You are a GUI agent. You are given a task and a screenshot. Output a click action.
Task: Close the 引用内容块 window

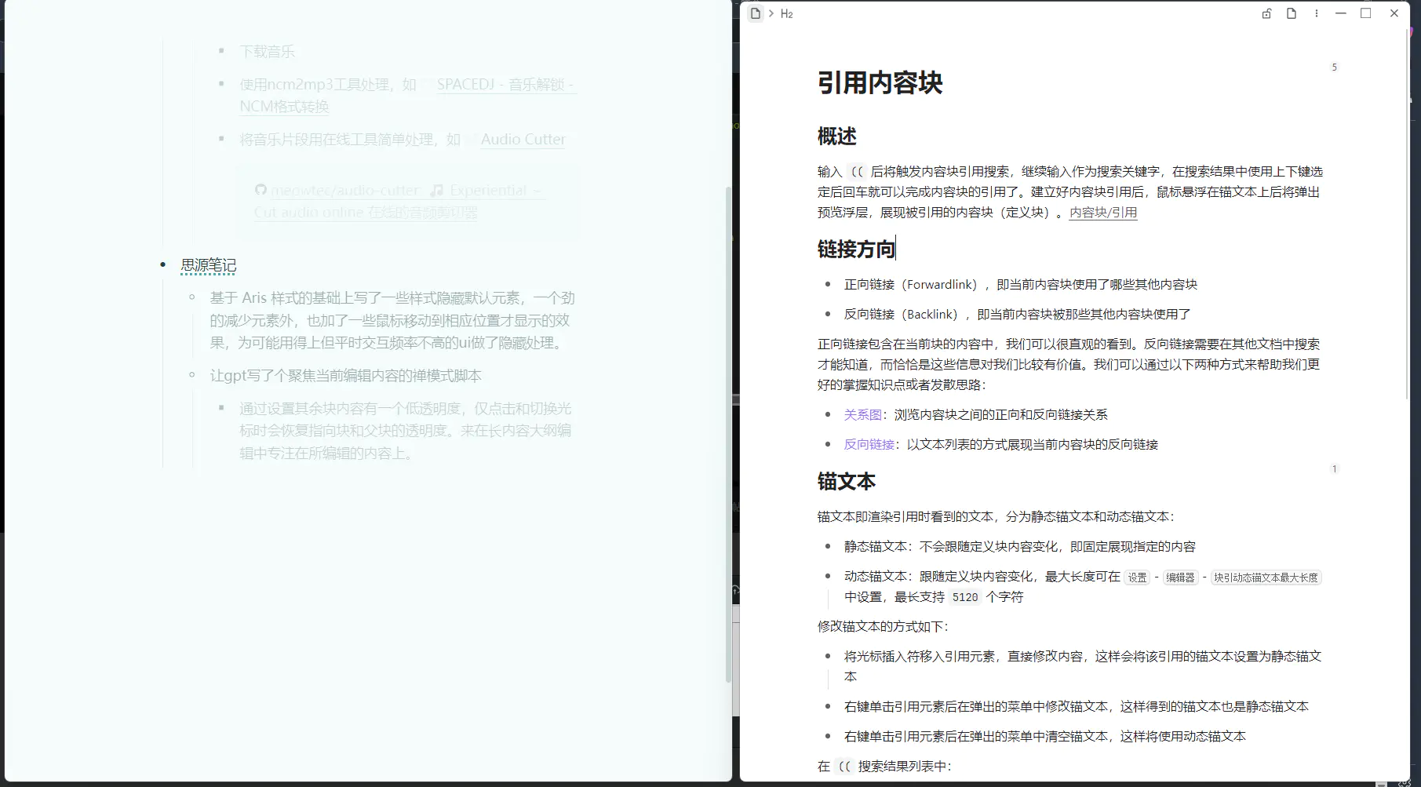(x=1394, y=13)
